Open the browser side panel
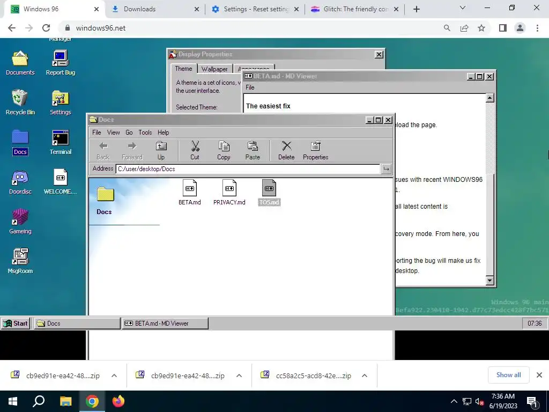This screenshot has width=549, height=412. coord(503,28)
